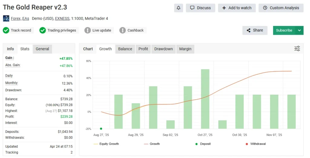This screenshot has width=310, height=158.
Task: Click the $739.28 balance value
Action: coord(66,99)
